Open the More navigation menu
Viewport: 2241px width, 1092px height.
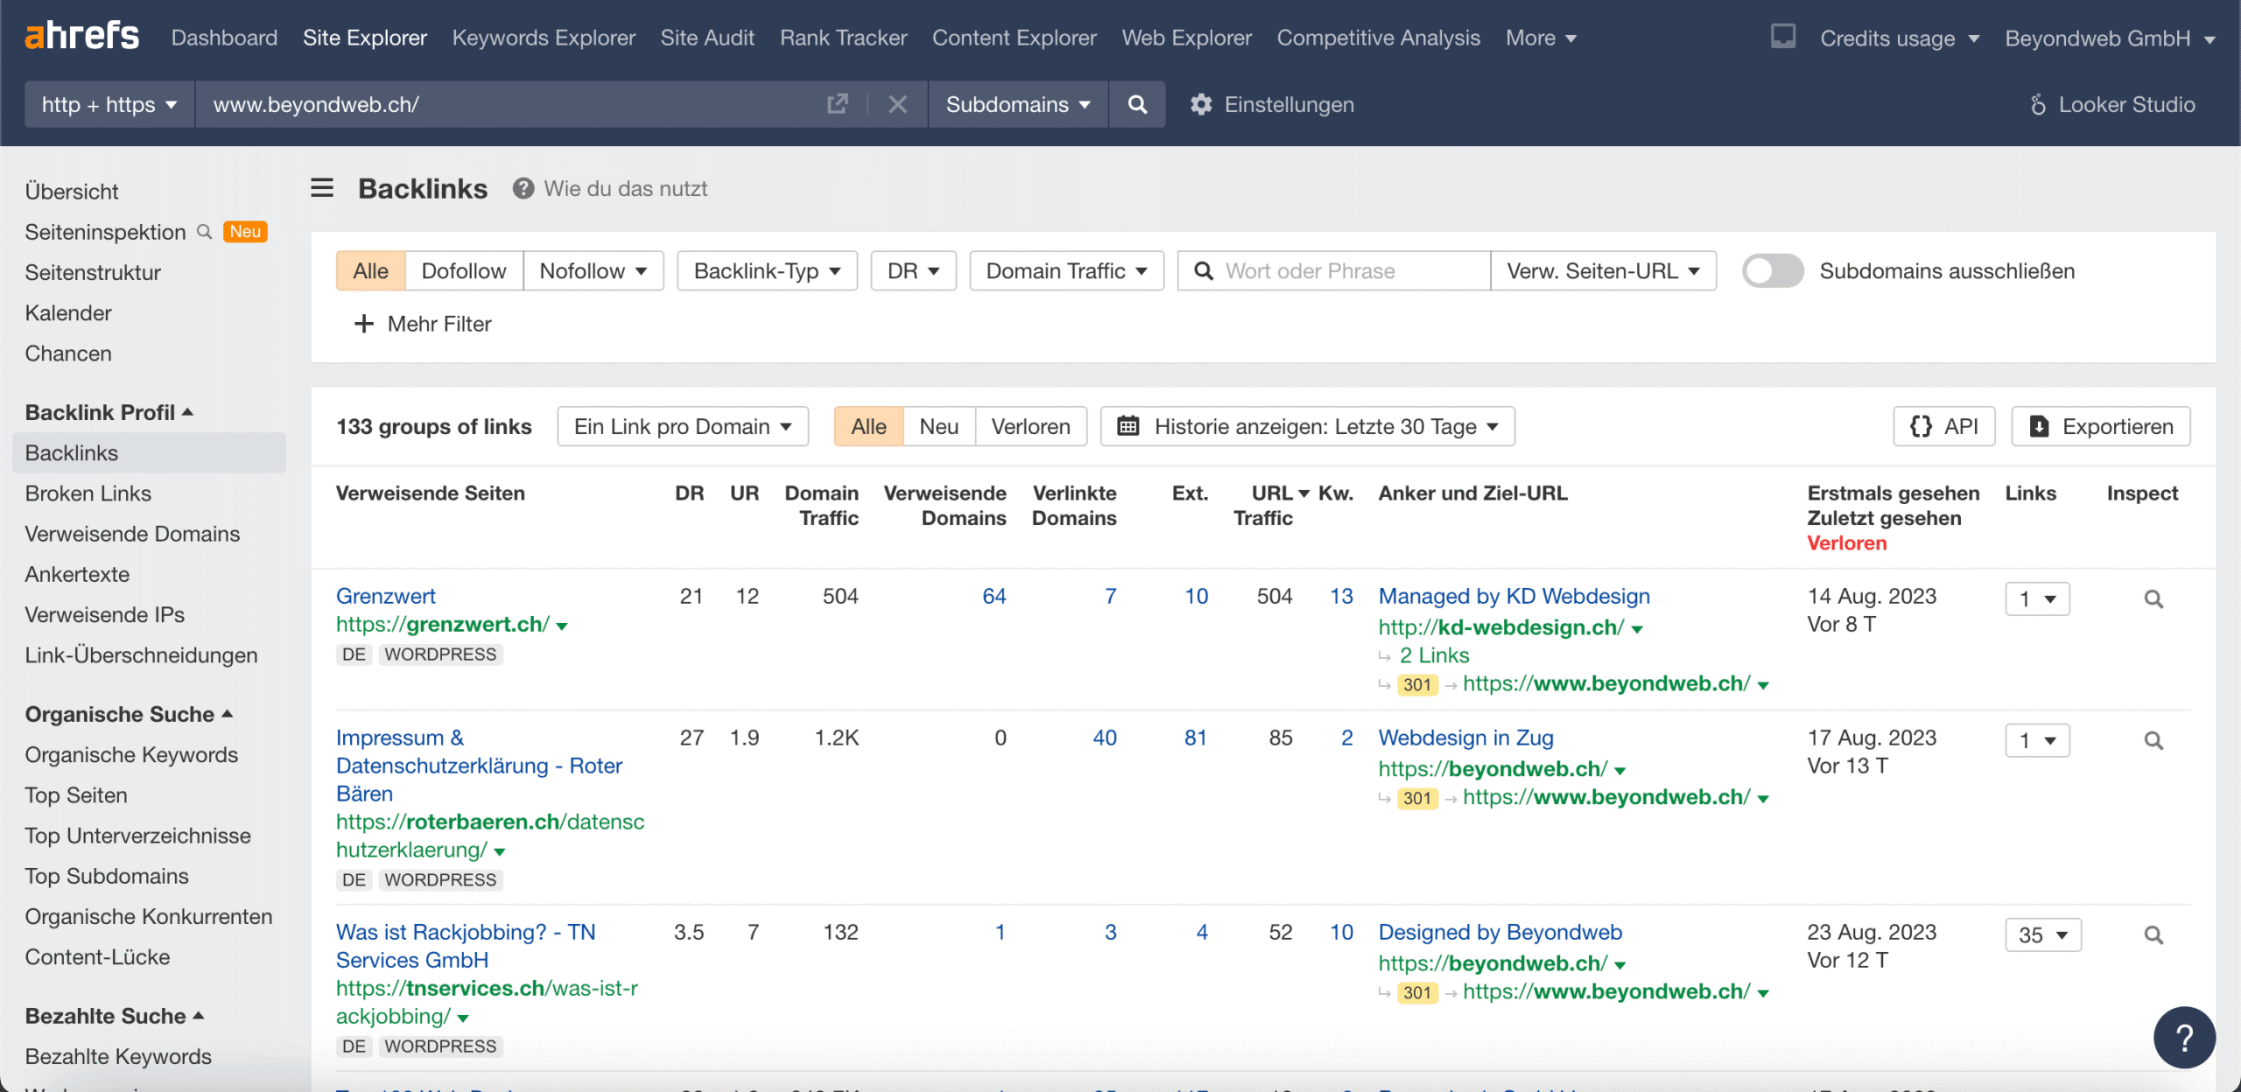(x=1541, y=38)
